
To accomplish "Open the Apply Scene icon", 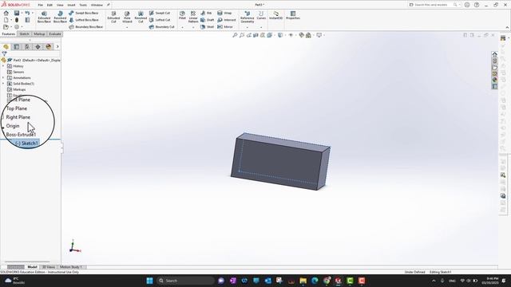I will (x=309, y=35).
